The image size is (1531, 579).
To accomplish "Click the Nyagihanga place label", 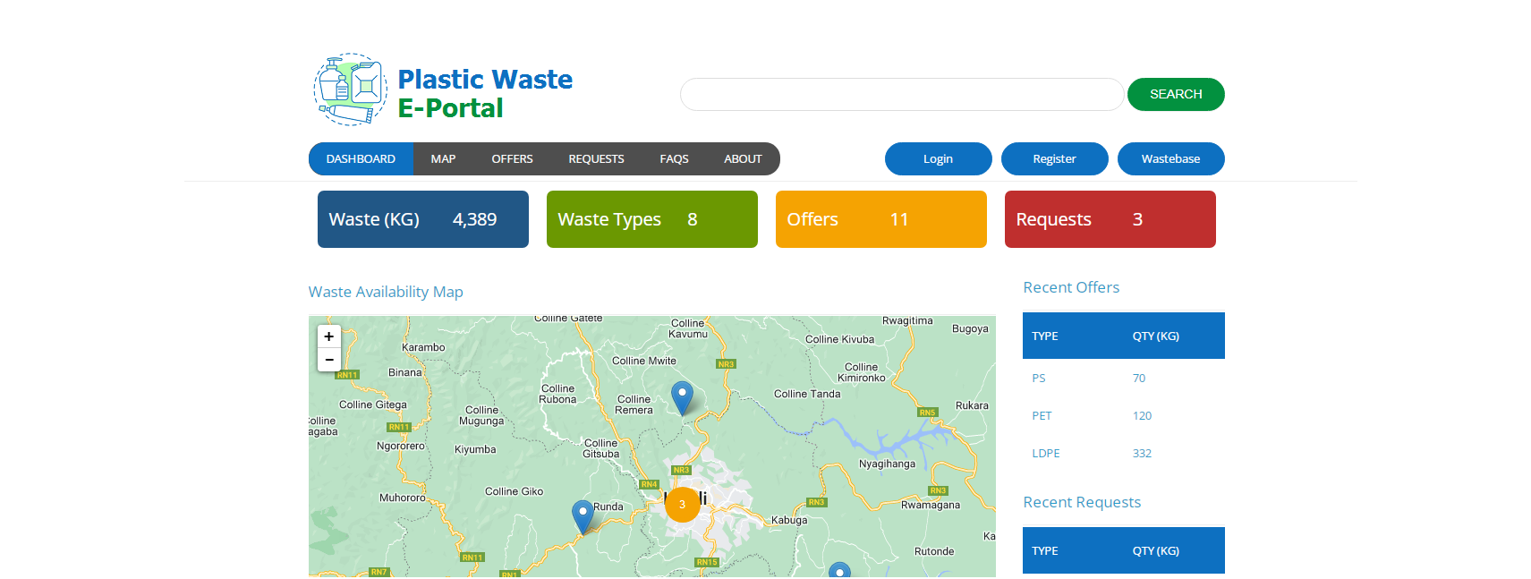I will 887,464.
